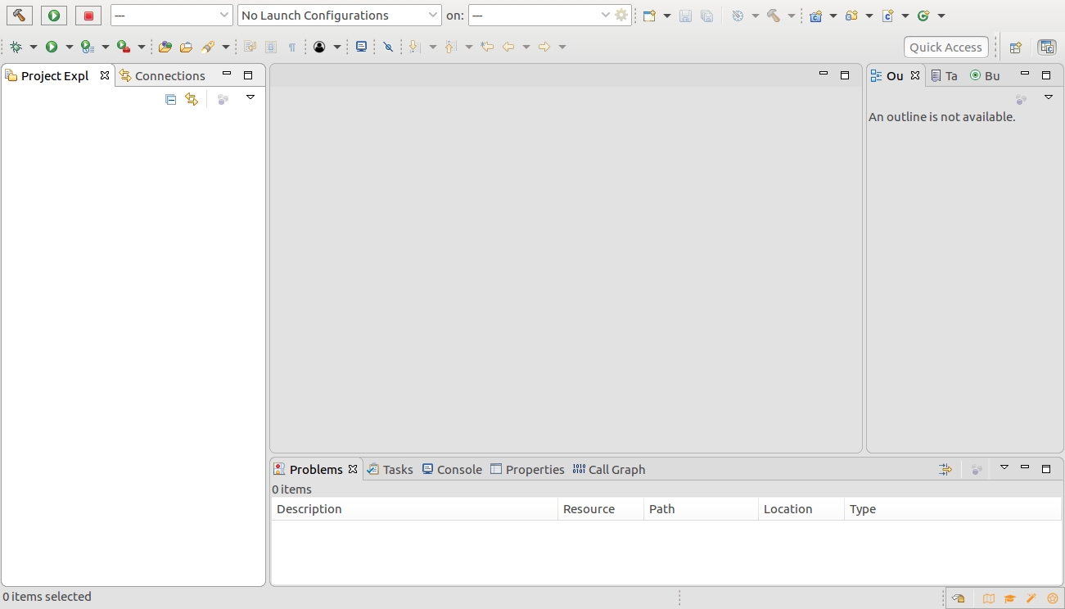The height and width of the screenshot is (609, 1065).
Task: Switch to the Connections tab
Action: [x=162, y=76]
